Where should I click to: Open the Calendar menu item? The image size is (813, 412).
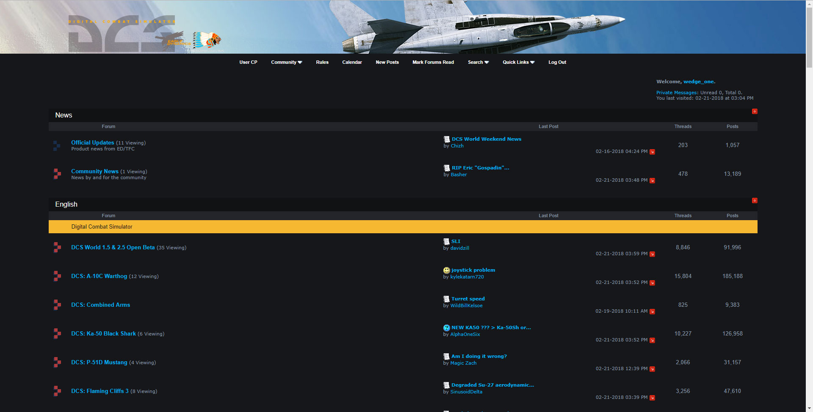(352, 62)
